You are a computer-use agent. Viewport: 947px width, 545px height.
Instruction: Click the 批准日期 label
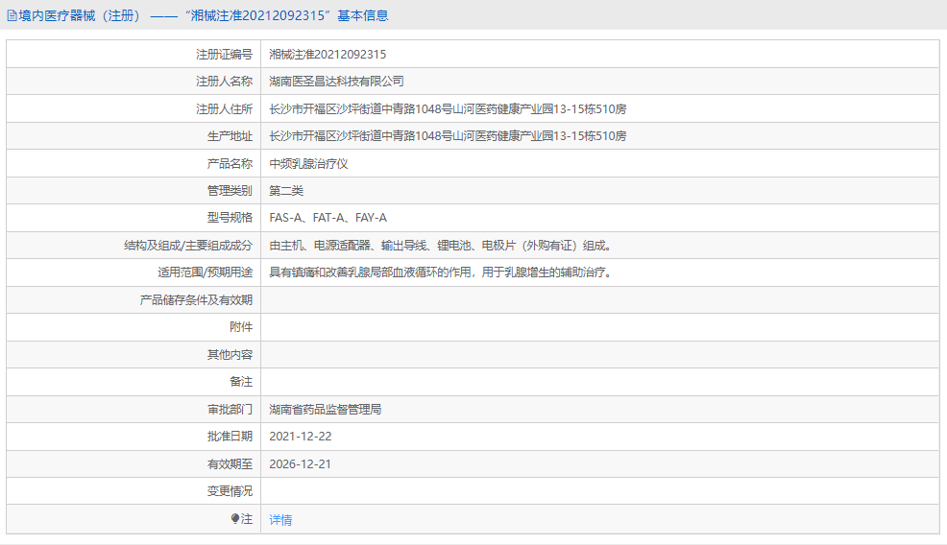click(230, 437)
